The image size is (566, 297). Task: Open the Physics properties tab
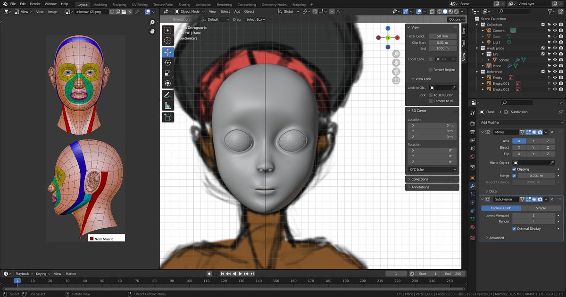[x=473, y=202]
